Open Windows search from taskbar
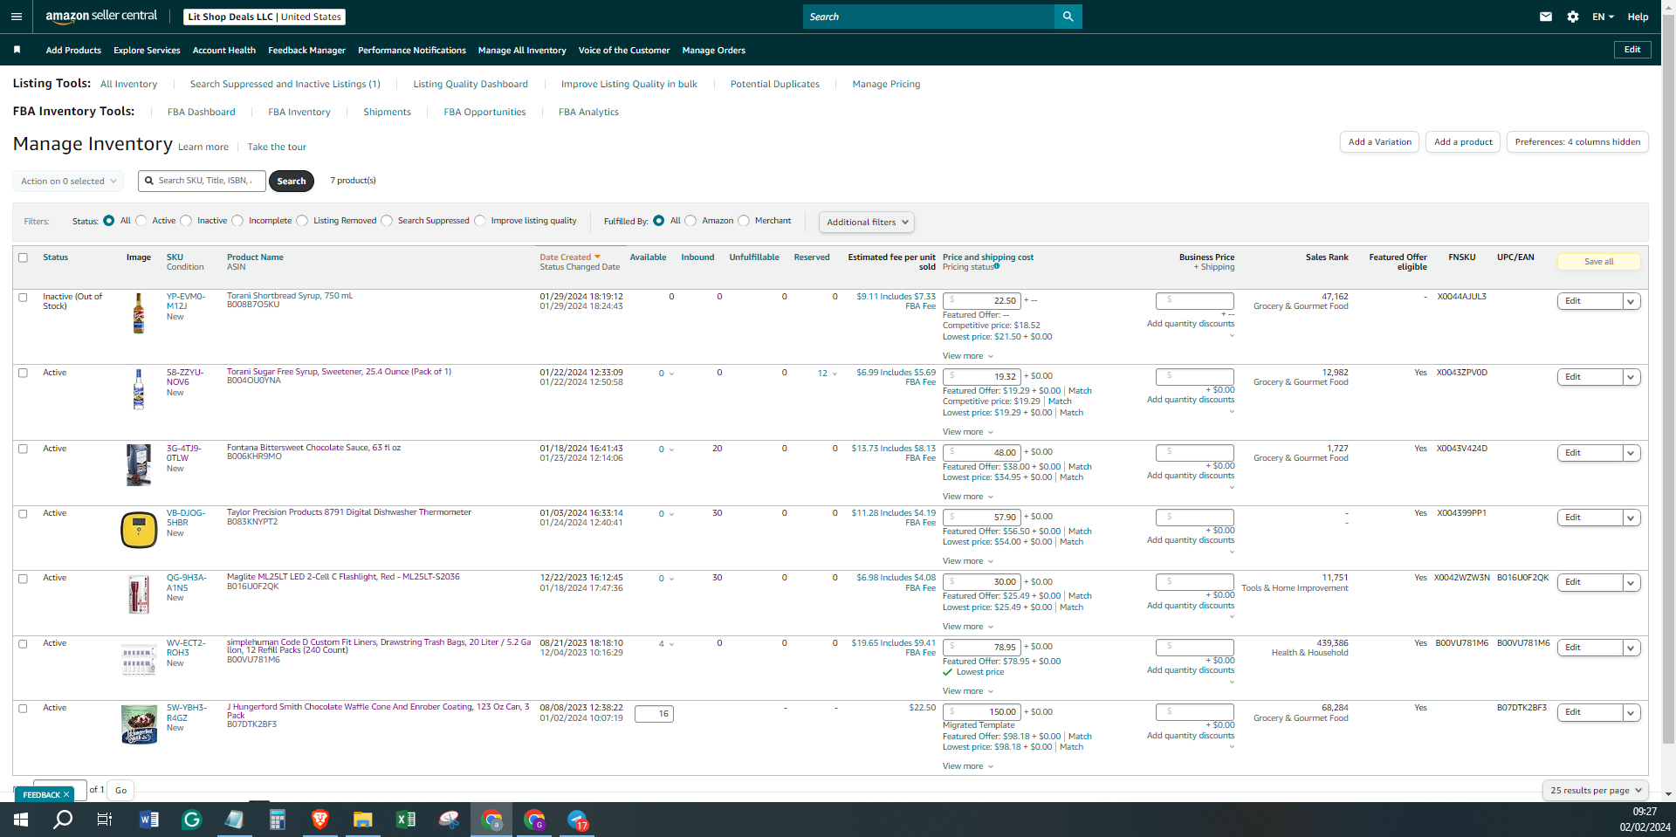Screen dimensions: 1676x837 [x=63, y=820]
